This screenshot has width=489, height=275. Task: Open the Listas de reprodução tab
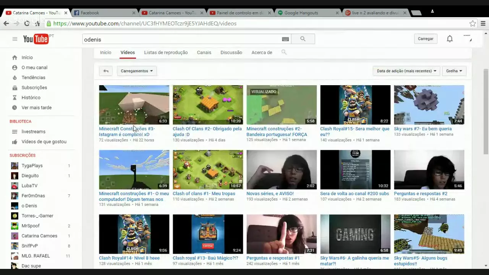[166, 52]
